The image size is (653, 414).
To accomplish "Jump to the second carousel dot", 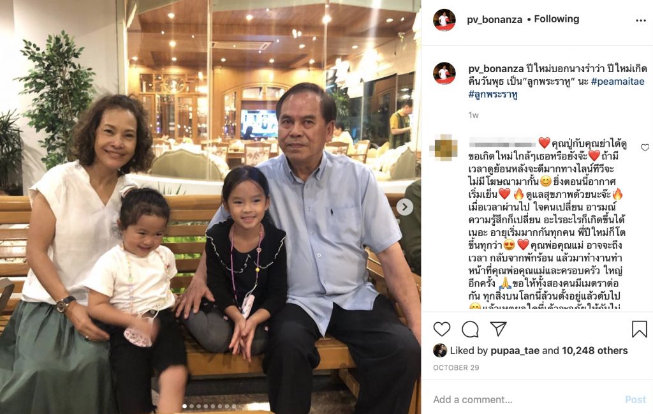I will 191,406.
